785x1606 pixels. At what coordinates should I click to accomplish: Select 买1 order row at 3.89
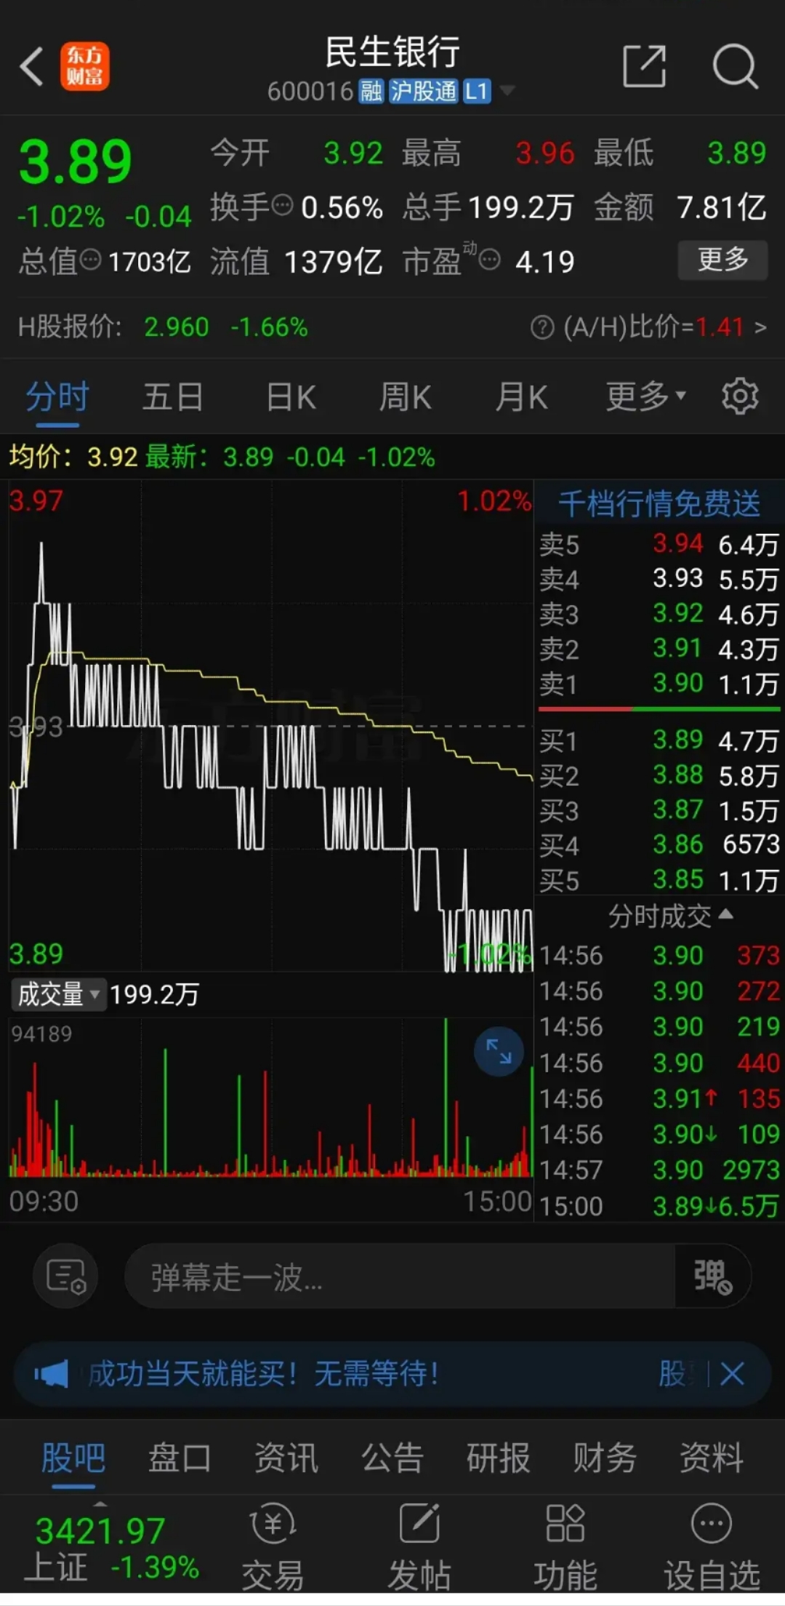pos(659,740)
